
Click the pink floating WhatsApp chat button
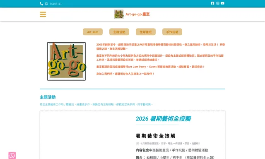coord(12,155)
